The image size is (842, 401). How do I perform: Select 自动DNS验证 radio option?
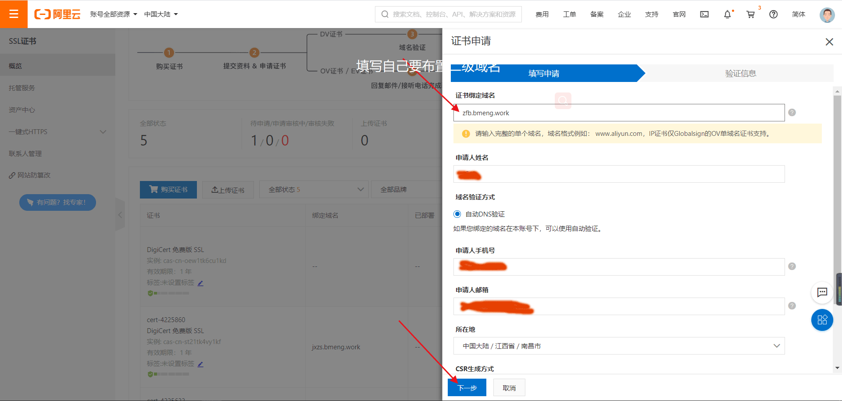(457, 214)
